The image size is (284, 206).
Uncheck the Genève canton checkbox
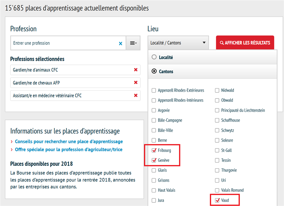[x=154, y=160]
